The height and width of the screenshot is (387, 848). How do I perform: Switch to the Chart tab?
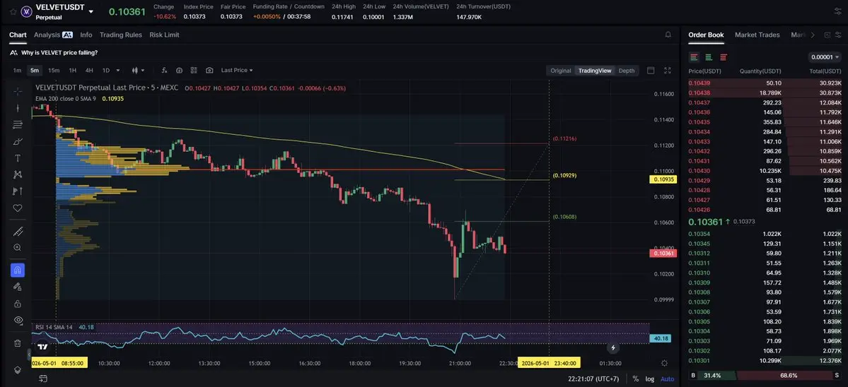coord(18,35)
